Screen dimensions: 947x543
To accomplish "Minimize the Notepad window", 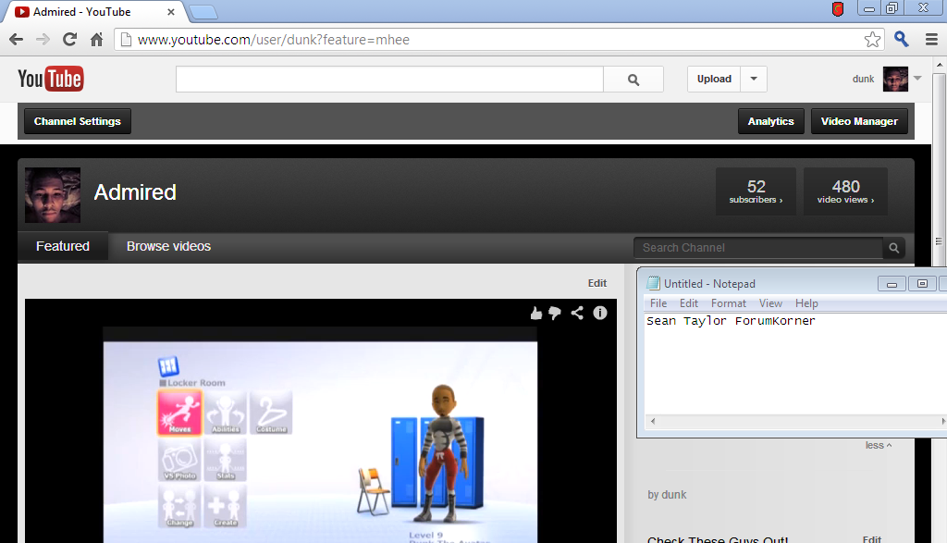I will [892, 284].
